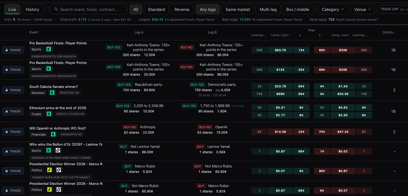Open the Venue dropdown
The height and width of the screenshot is (196, 408).
[363, 9]
